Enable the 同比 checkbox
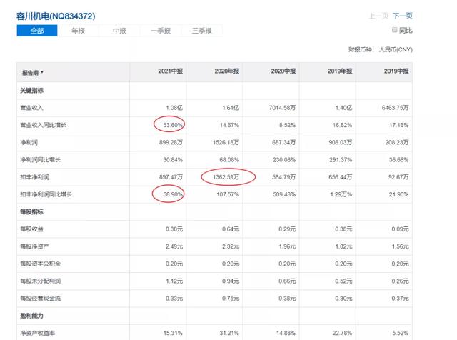Screen dimensions: 457x340 pyautogui.click(x=395, y=30)
